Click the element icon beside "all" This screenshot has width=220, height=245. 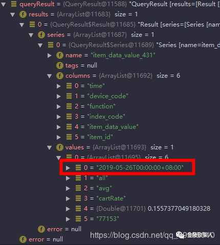pyautogui.click(x=78, y=178)
